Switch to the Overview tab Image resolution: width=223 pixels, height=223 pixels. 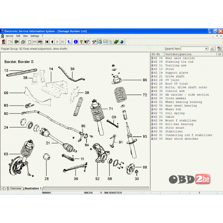16,188
